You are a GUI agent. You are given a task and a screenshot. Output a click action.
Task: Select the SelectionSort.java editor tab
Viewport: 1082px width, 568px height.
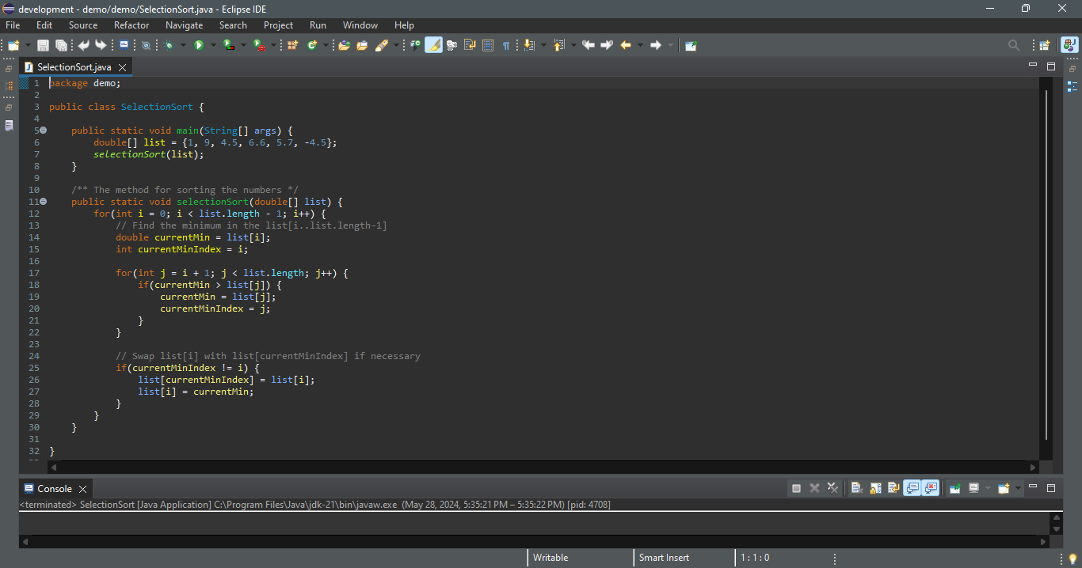click(x=74, y=67)
